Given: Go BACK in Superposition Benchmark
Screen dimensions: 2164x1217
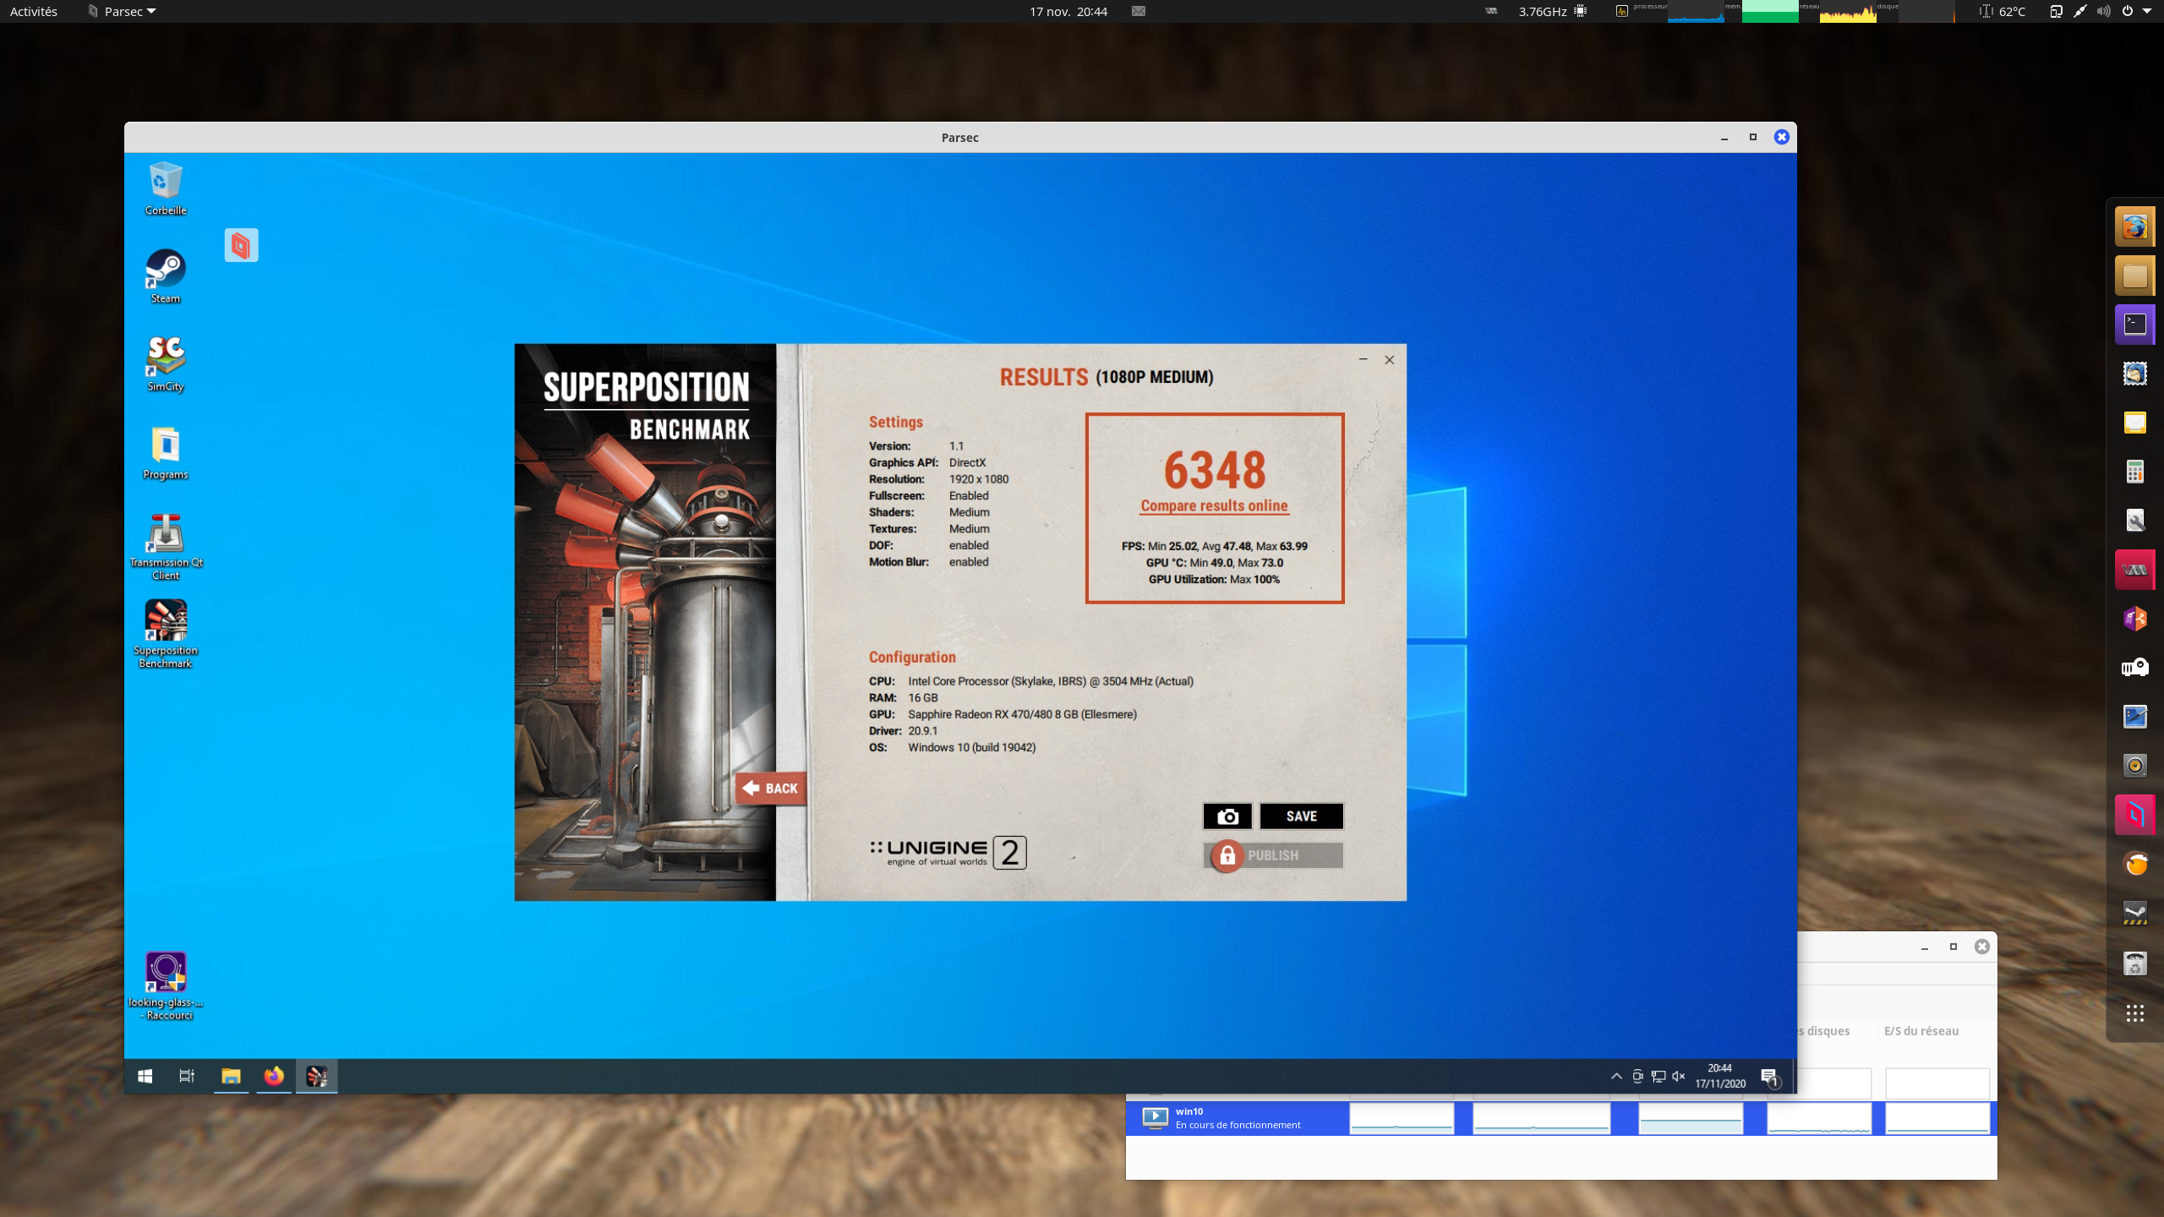Looking at the screenshot, I should (x=770, y=788).
